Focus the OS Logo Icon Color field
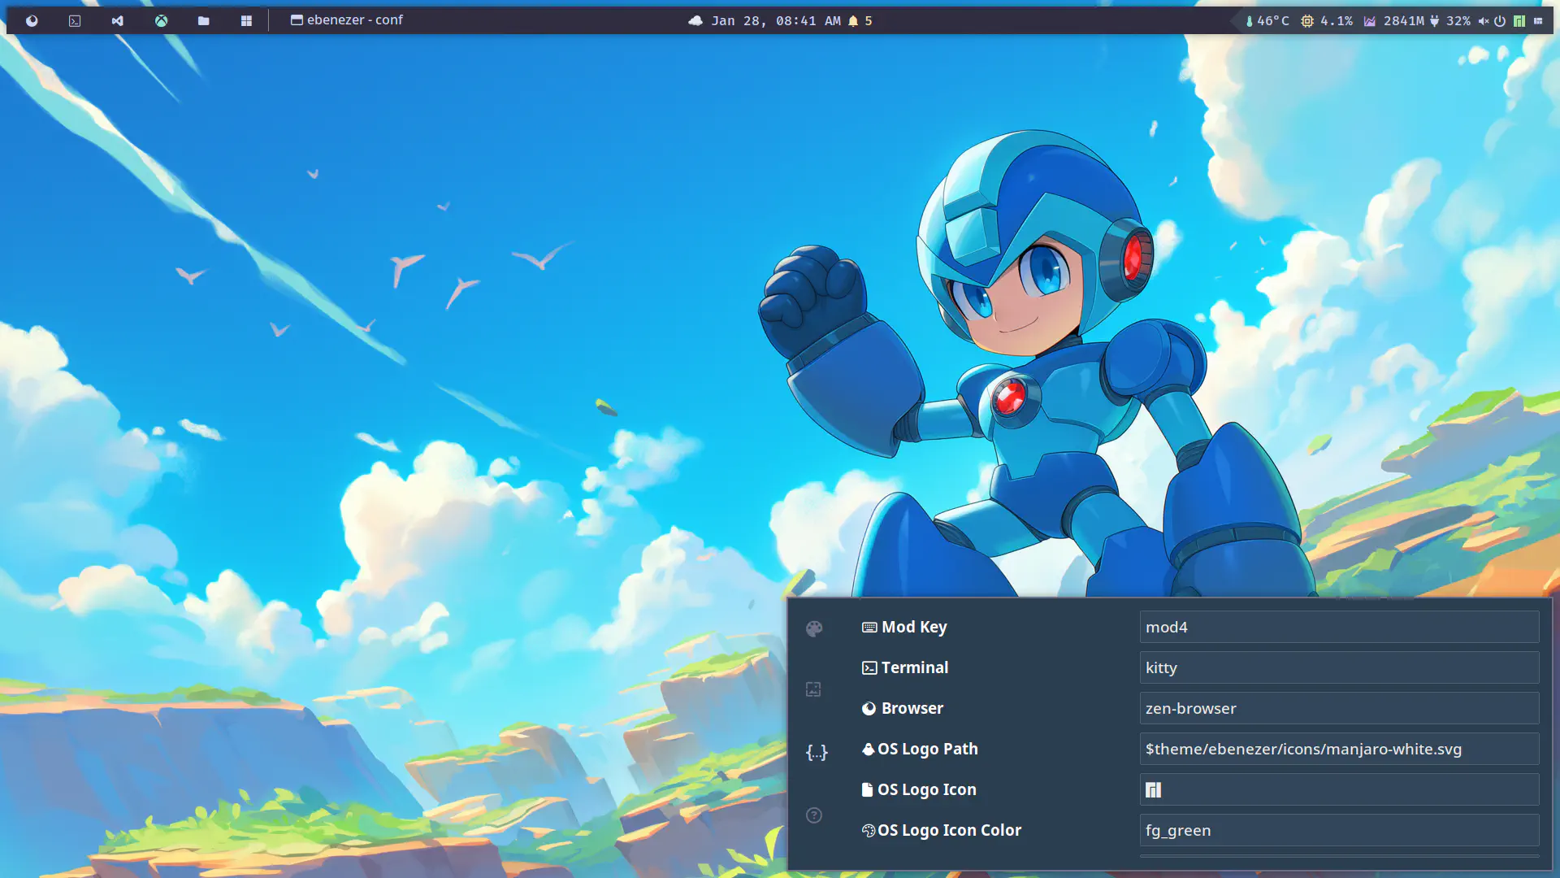 pyautogui.click(x=1338, y=830)
